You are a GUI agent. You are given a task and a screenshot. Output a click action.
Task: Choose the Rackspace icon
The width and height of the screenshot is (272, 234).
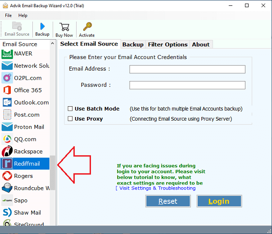(x=7, y=151)
